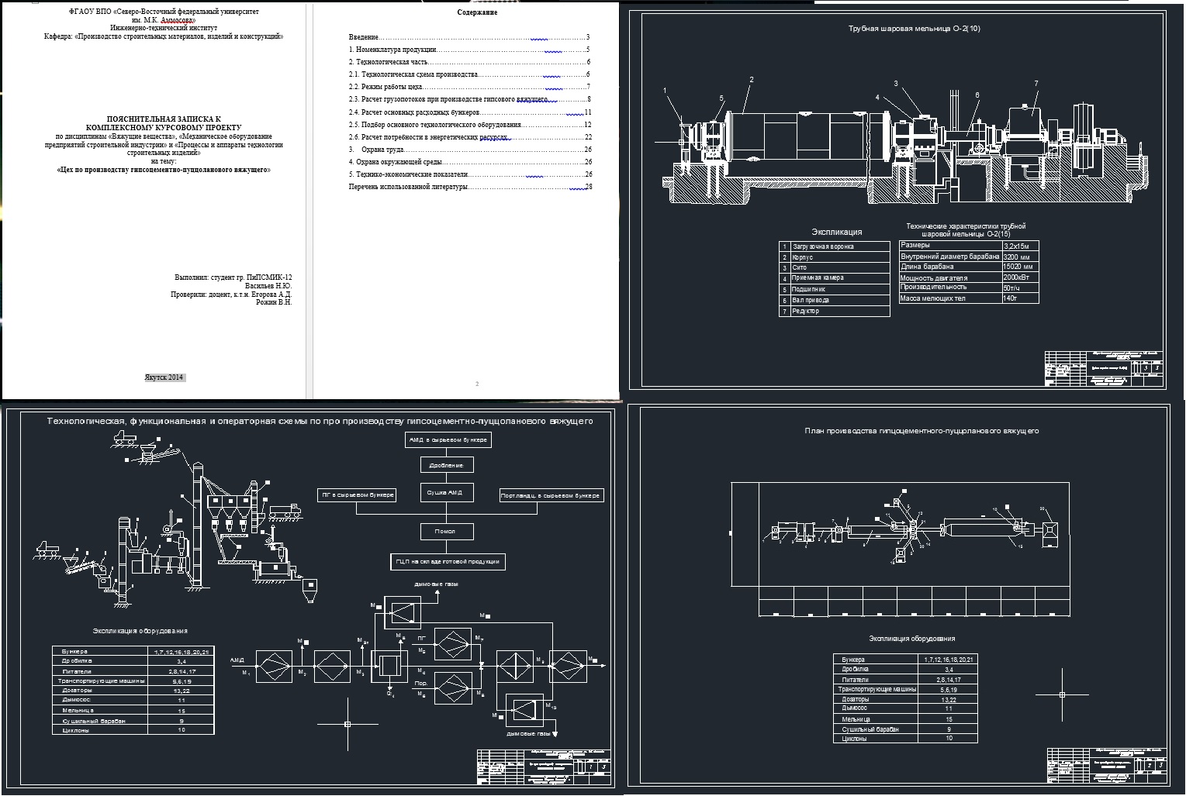Select the '140т' grinding media mass value
Image resolution: width=1186 pixels, height=796 pixels.
click(x=1020, y=298)
